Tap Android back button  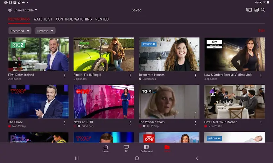point(197,158)
